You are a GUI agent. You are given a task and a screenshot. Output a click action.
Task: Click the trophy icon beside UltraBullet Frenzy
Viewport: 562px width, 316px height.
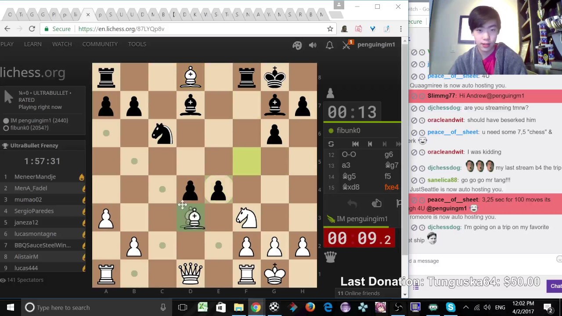coord(5,146)
